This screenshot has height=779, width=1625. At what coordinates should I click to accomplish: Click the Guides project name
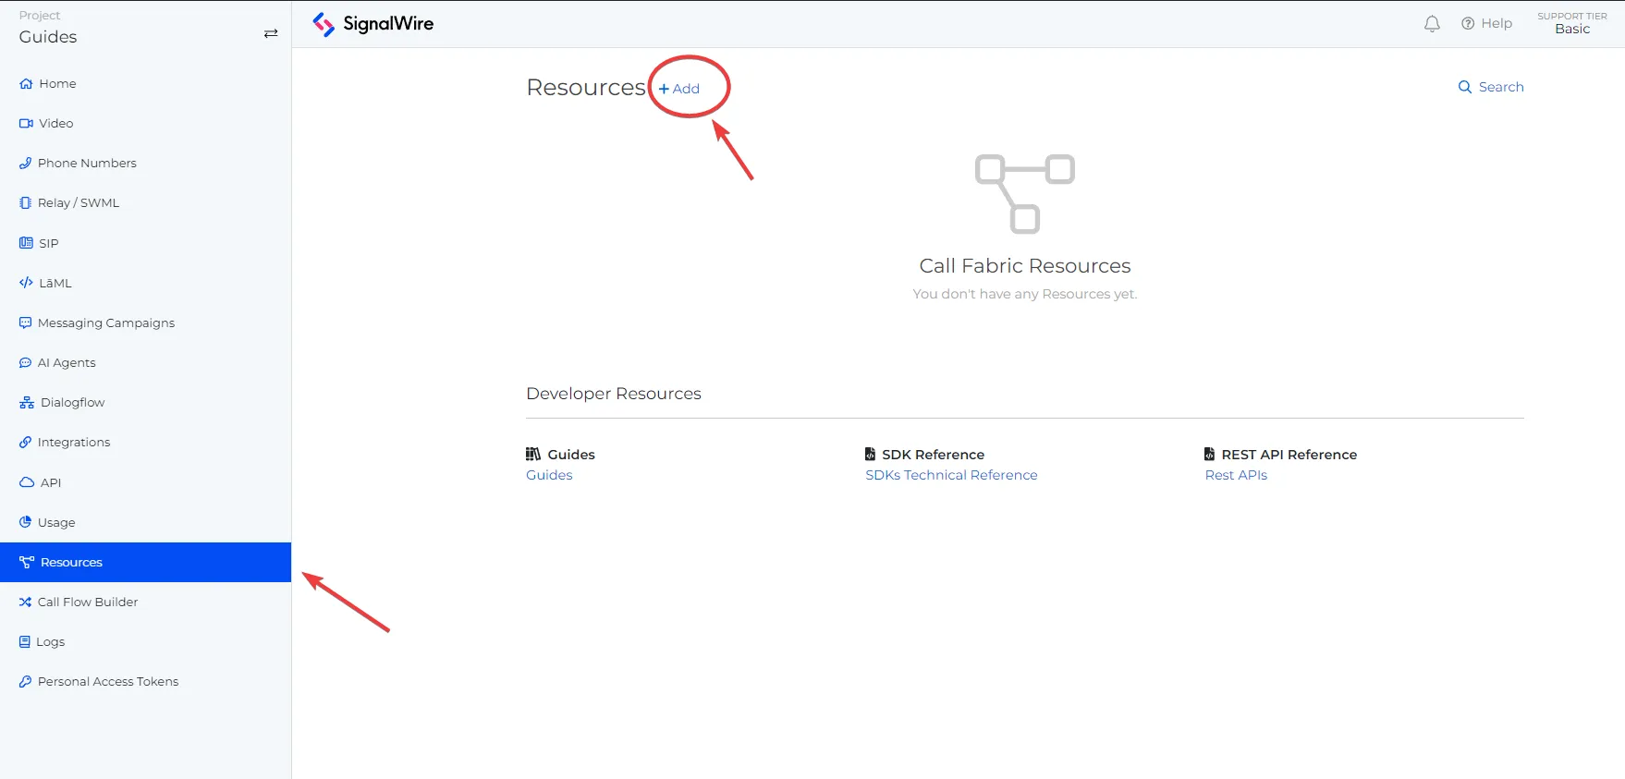[x=48, y=37]
